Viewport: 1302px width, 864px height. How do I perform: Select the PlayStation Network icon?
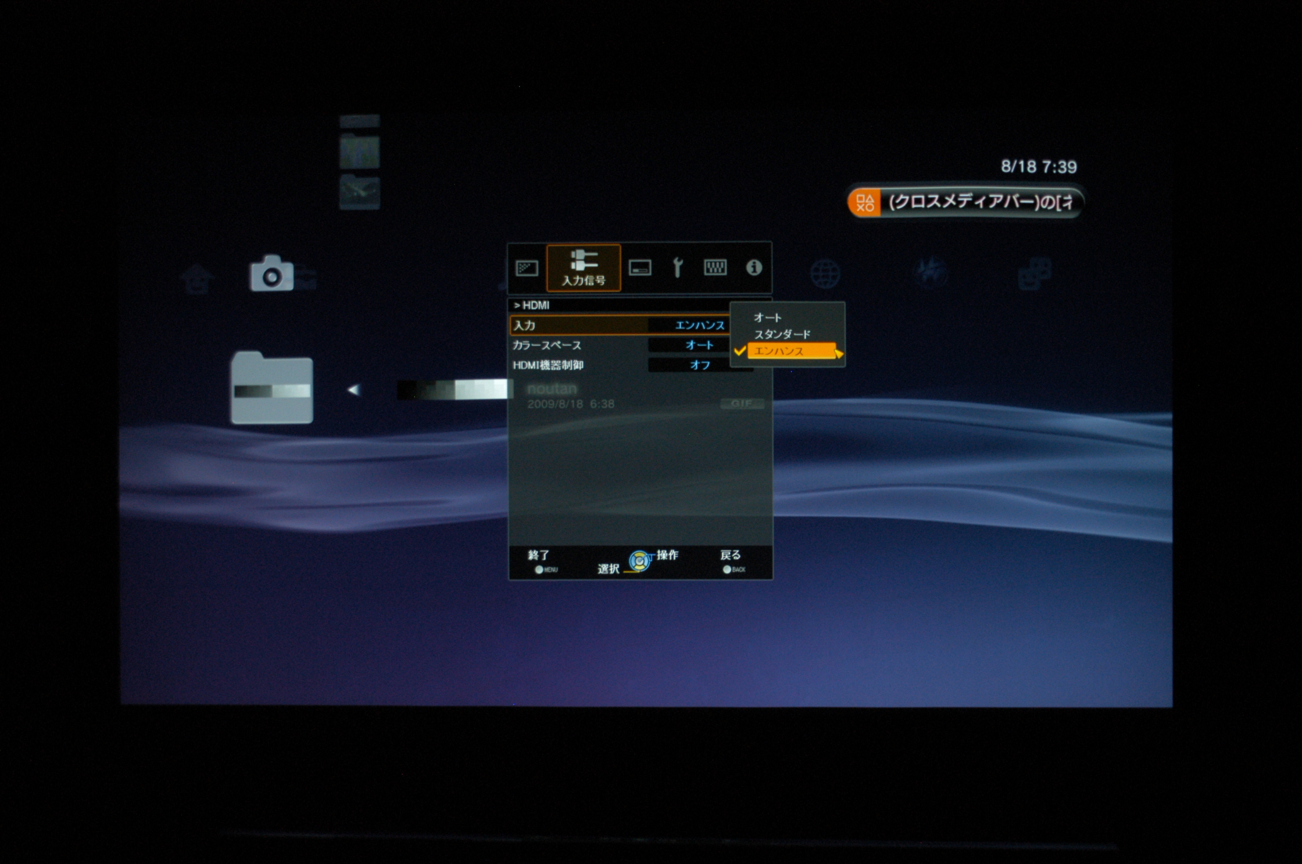pyautogui.click(x=930, y=273)
